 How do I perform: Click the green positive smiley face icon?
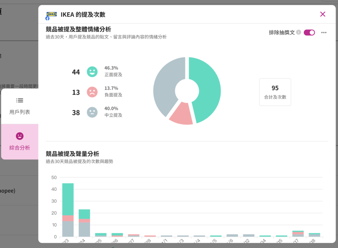[x=92, y=72]
